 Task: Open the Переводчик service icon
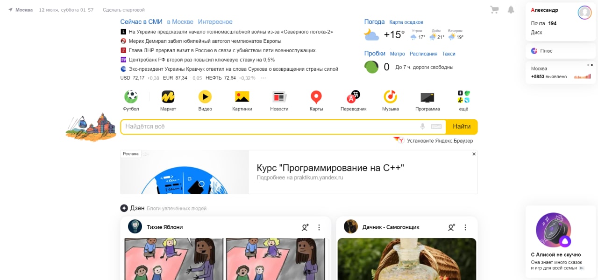[x=353, y=96]
